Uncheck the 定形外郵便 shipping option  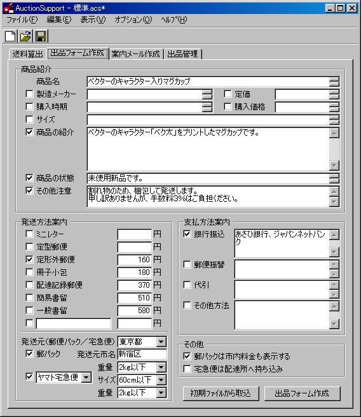pos(29,259)
